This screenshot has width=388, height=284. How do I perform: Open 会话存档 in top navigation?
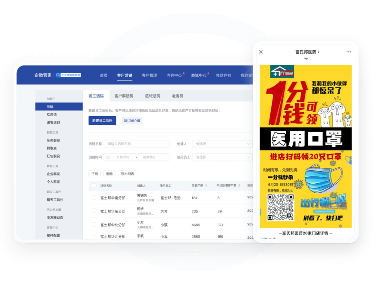pyautogui.click(x=223, y=75)
